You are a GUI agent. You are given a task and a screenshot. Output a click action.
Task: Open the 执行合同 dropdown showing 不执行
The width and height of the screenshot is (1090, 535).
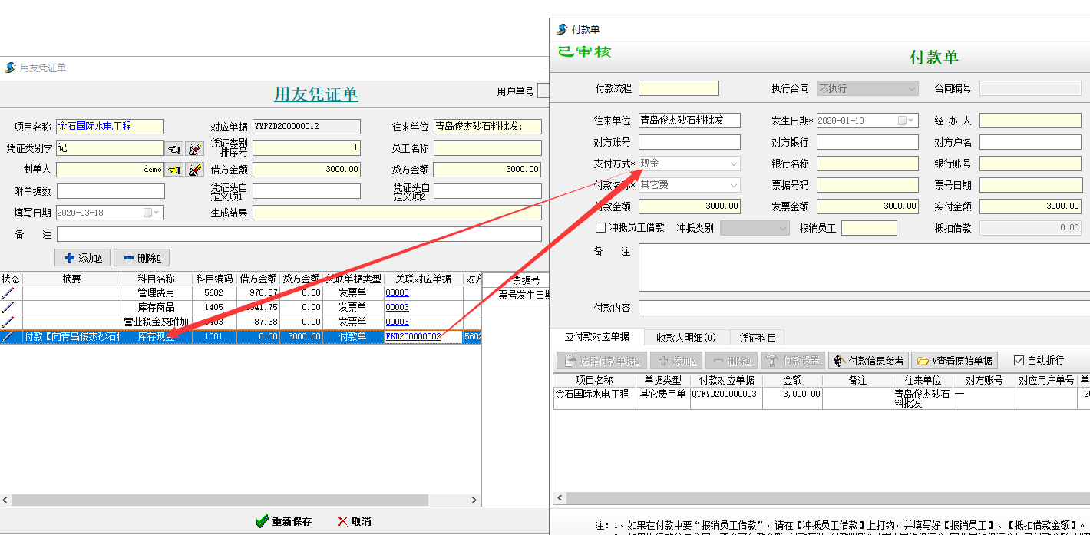[x=911, y=88]
